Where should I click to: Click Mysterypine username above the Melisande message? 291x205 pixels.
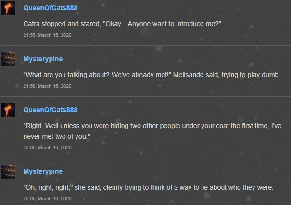pyautogui.click(x=43, y=59)
